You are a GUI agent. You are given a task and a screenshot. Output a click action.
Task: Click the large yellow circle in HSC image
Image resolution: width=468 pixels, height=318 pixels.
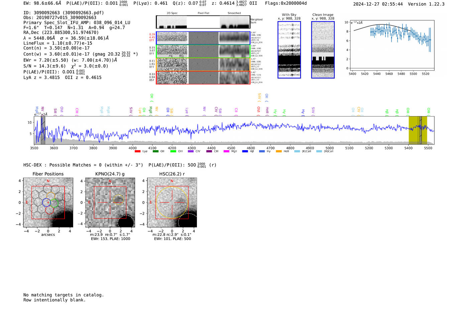click(x=172, y=203)
